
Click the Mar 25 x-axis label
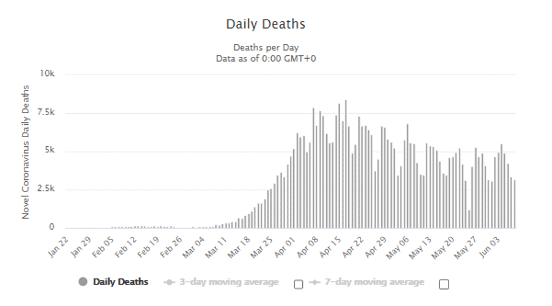point(261,247)
